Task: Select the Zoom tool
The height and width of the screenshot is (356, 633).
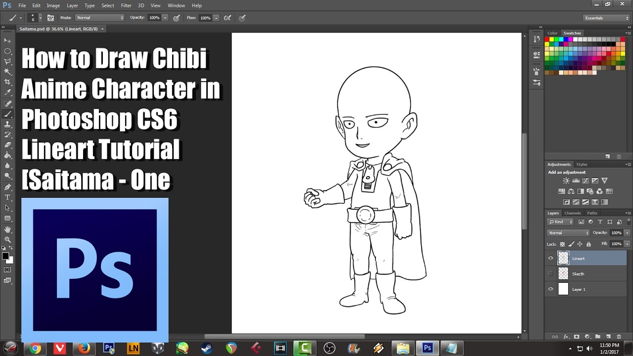Action: pyautogui.click(x=7, y=240)
